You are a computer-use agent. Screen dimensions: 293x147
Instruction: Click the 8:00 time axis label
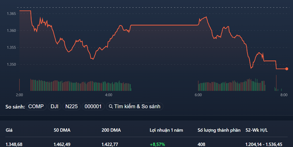click(x=284, y=94)
